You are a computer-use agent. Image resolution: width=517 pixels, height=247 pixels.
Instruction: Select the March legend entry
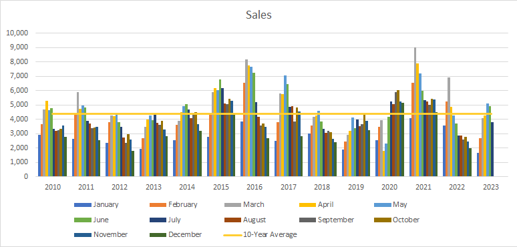tap(244, 204)
